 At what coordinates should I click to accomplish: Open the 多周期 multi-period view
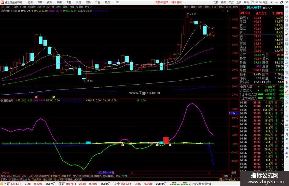pos(80,7)
